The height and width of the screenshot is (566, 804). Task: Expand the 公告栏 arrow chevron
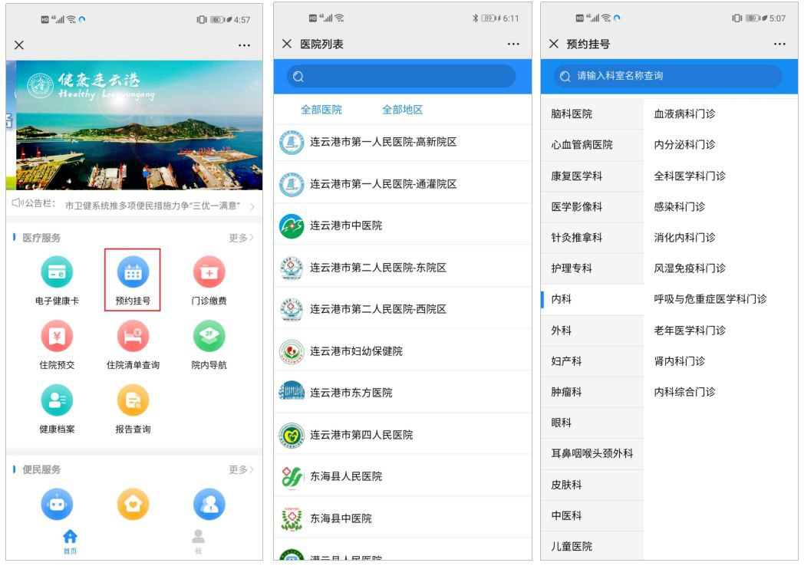[252, 206]
